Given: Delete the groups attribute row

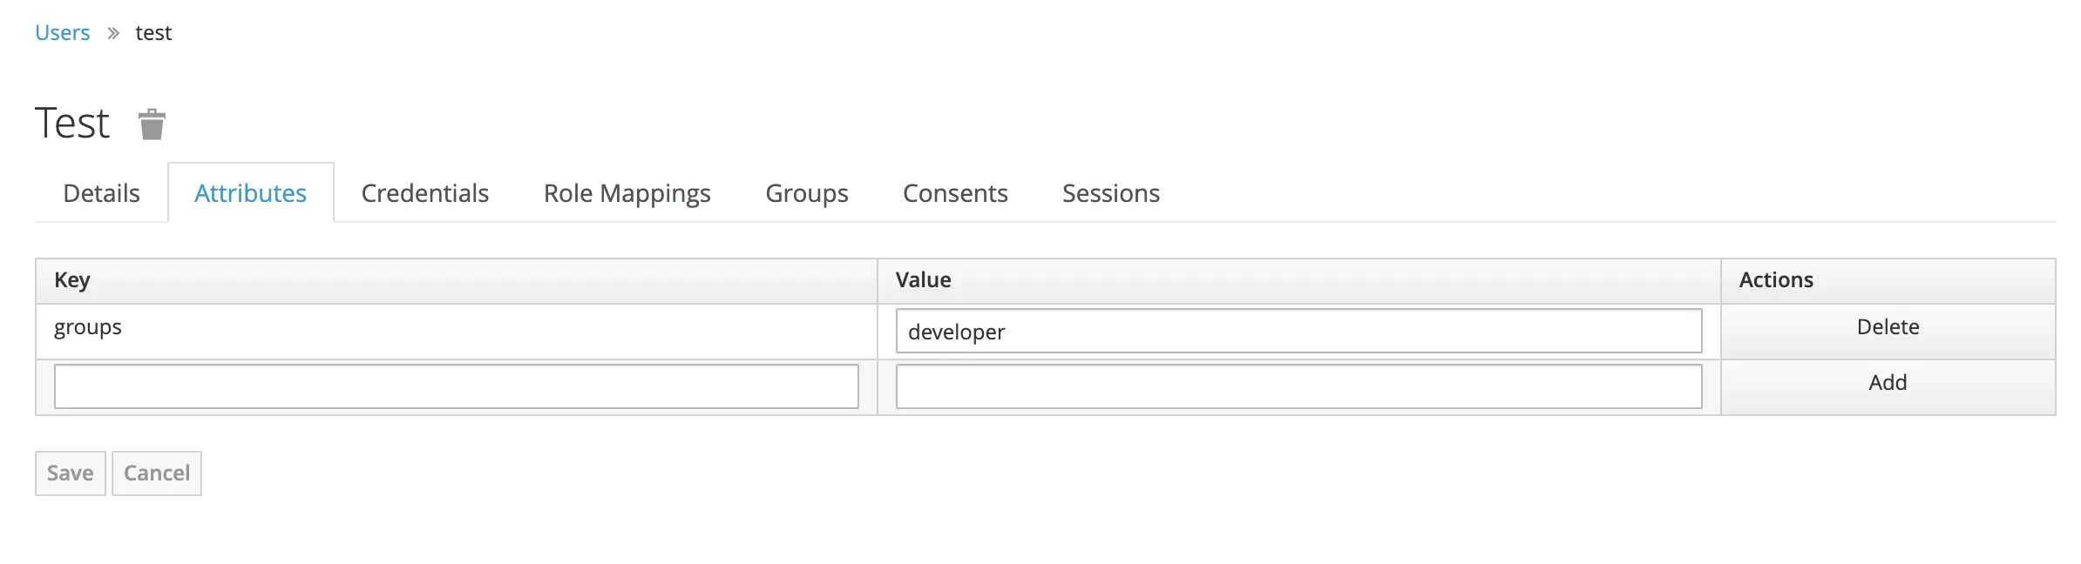Looking at the screenshot, I should coord(1888,327).
